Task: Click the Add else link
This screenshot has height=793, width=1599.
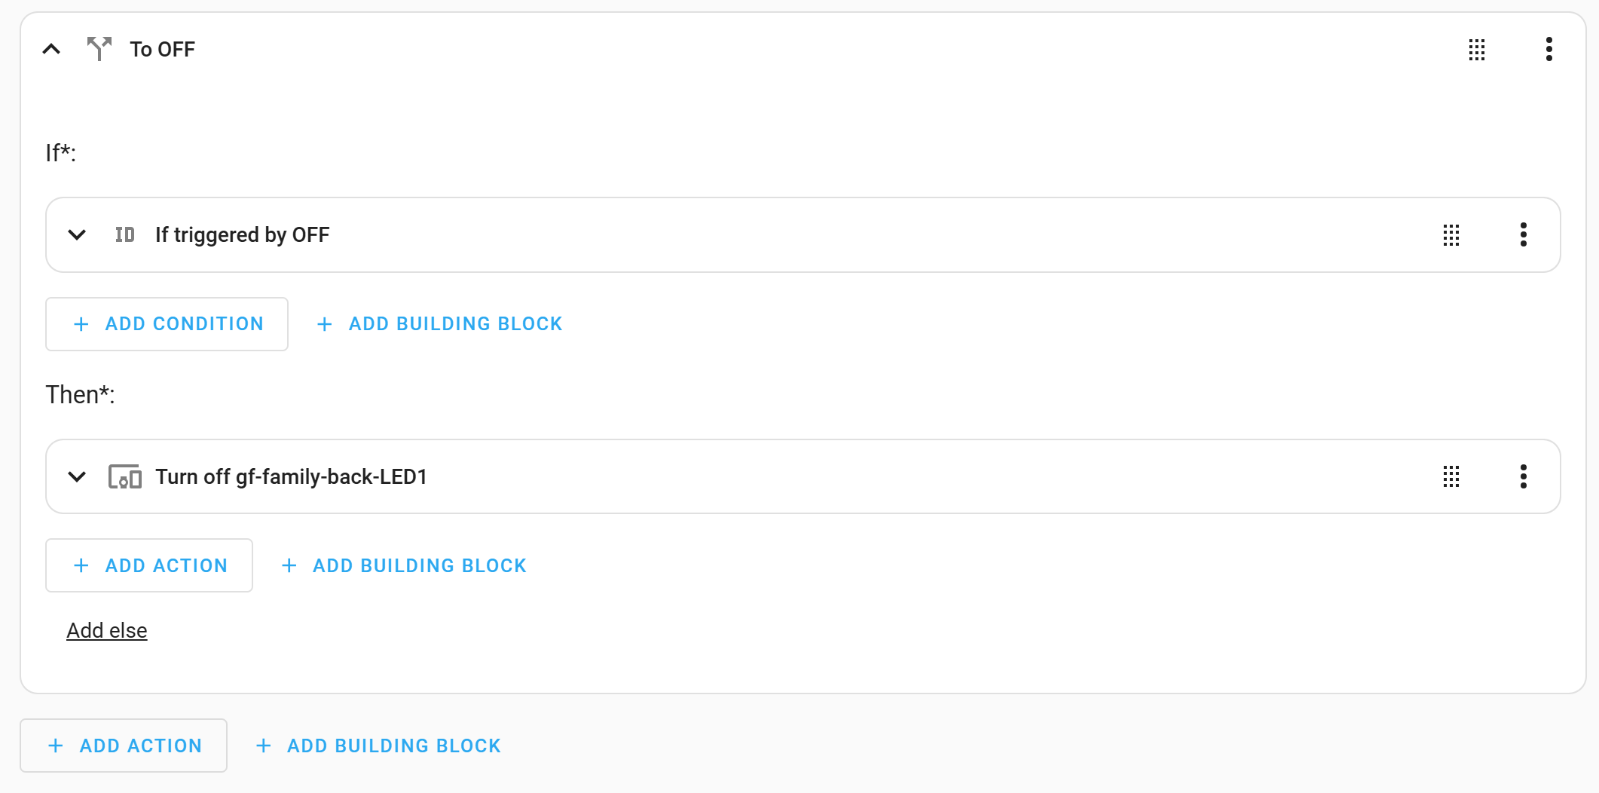Action: tap(107, 631)
